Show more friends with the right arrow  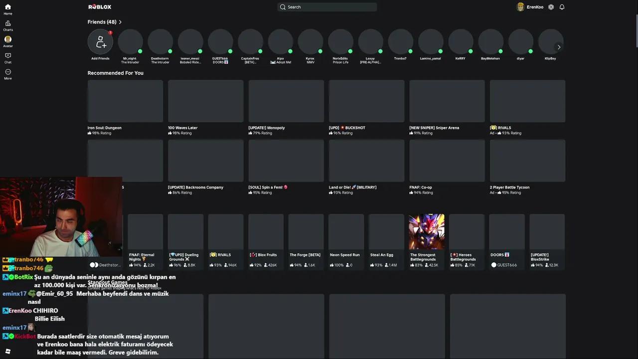click(559, 47)
